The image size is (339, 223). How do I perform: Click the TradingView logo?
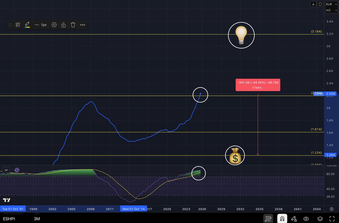coord(7,200)
